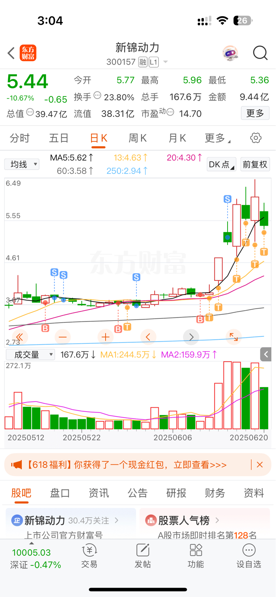276x597 pixels.
Task: Tap the stock title 新锦动力
Action: tap(137, 47)
